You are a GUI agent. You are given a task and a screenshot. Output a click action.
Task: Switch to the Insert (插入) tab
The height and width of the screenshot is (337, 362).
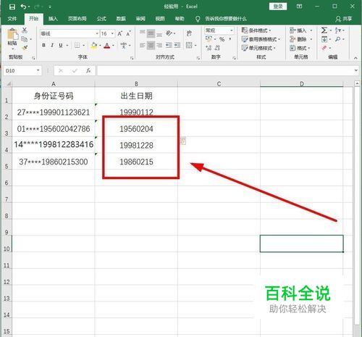(x=53, y=19)
